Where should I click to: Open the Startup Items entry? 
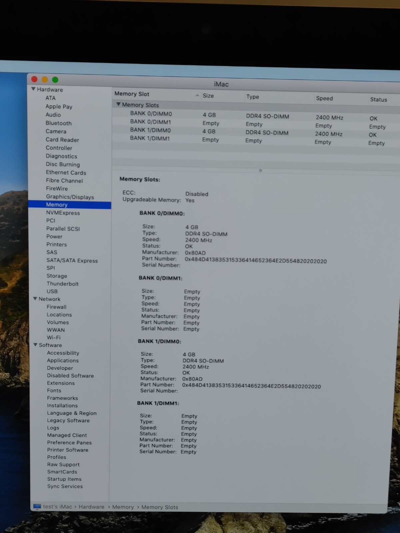(x=64, y=479)
